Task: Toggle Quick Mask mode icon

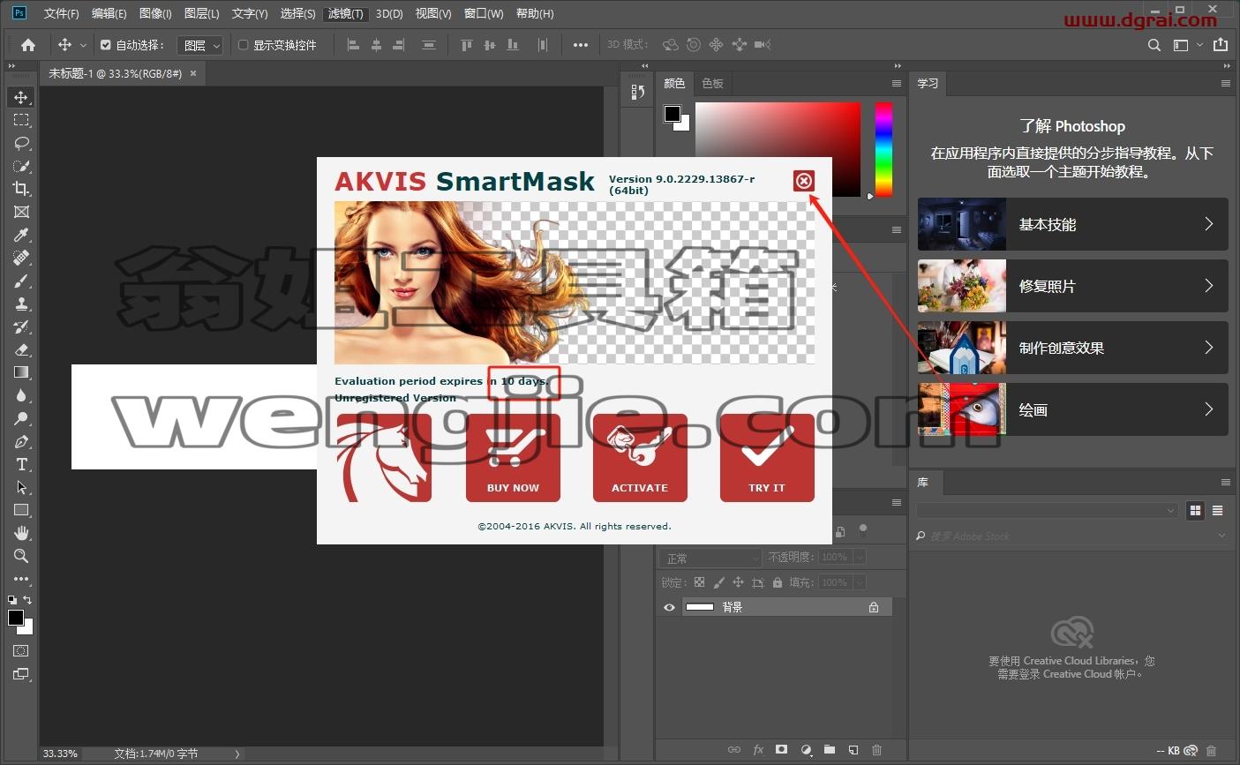Action: 21,650
